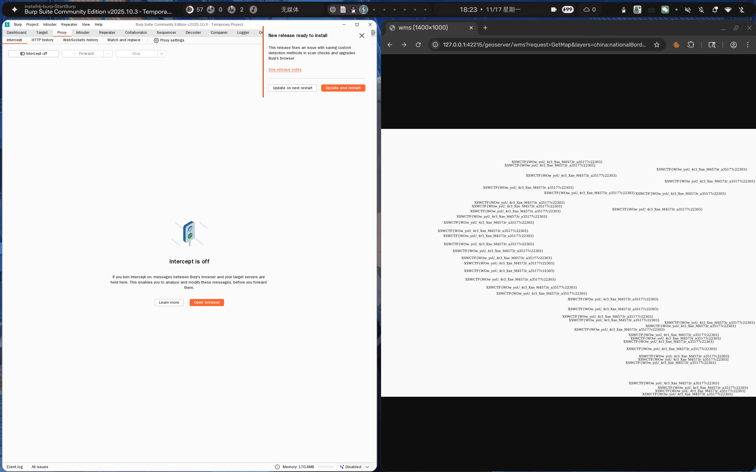Bookmark this page with star icon
This screenshot has height=472, width=756.
click(x=657, y=45)
